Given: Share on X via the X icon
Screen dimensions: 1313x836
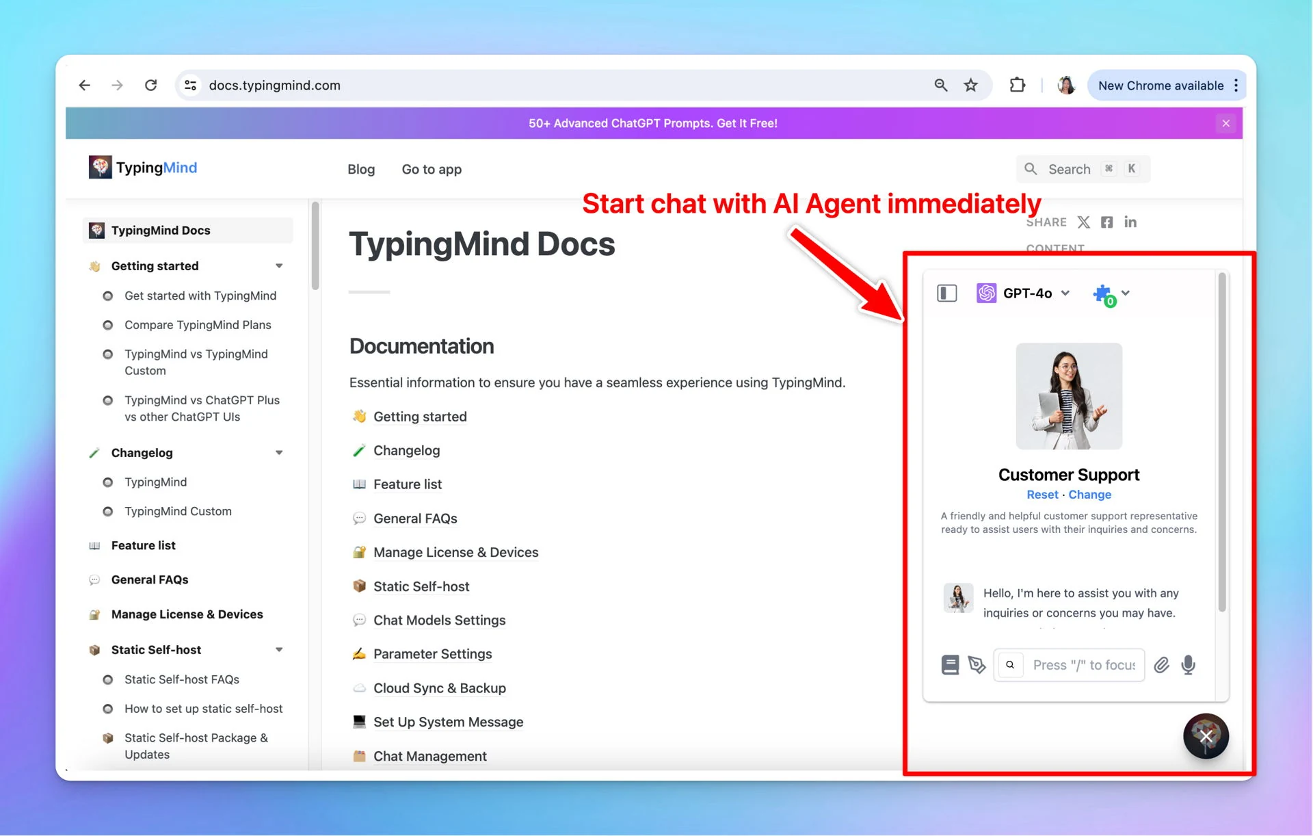Looking at the screenshot, I should (1083, 222).
